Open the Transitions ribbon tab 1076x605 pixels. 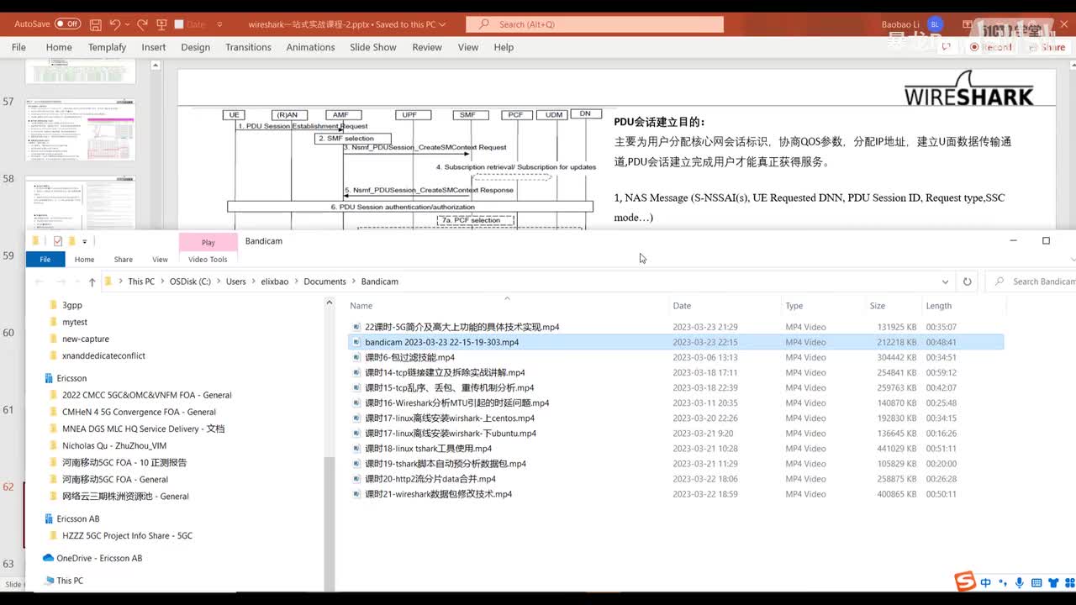pyautogui.click(x=248, y=47)
